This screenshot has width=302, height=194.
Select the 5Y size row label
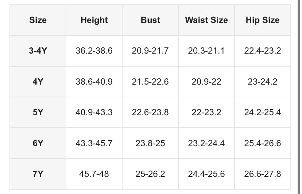[38, 112]
